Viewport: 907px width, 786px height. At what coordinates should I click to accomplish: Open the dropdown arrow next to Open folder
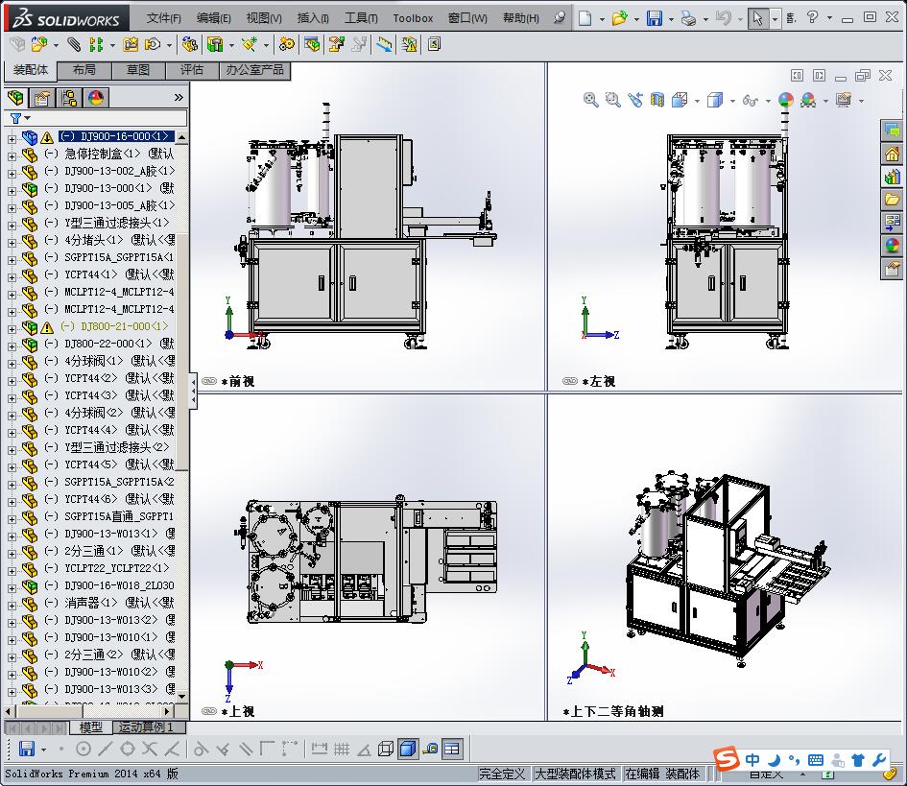[x=636, y=19]
